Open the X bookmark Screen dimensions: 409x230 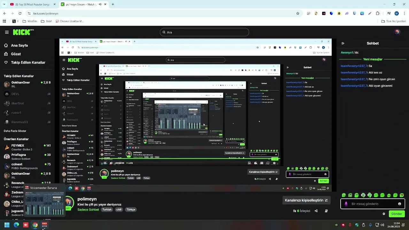[x=15, y=21]
